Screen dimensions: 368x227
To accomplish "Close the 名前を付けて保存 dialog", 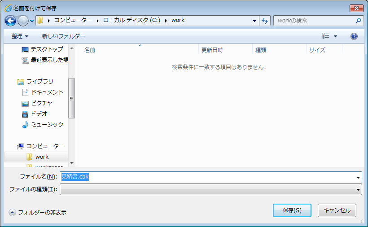I will [356, 8].
